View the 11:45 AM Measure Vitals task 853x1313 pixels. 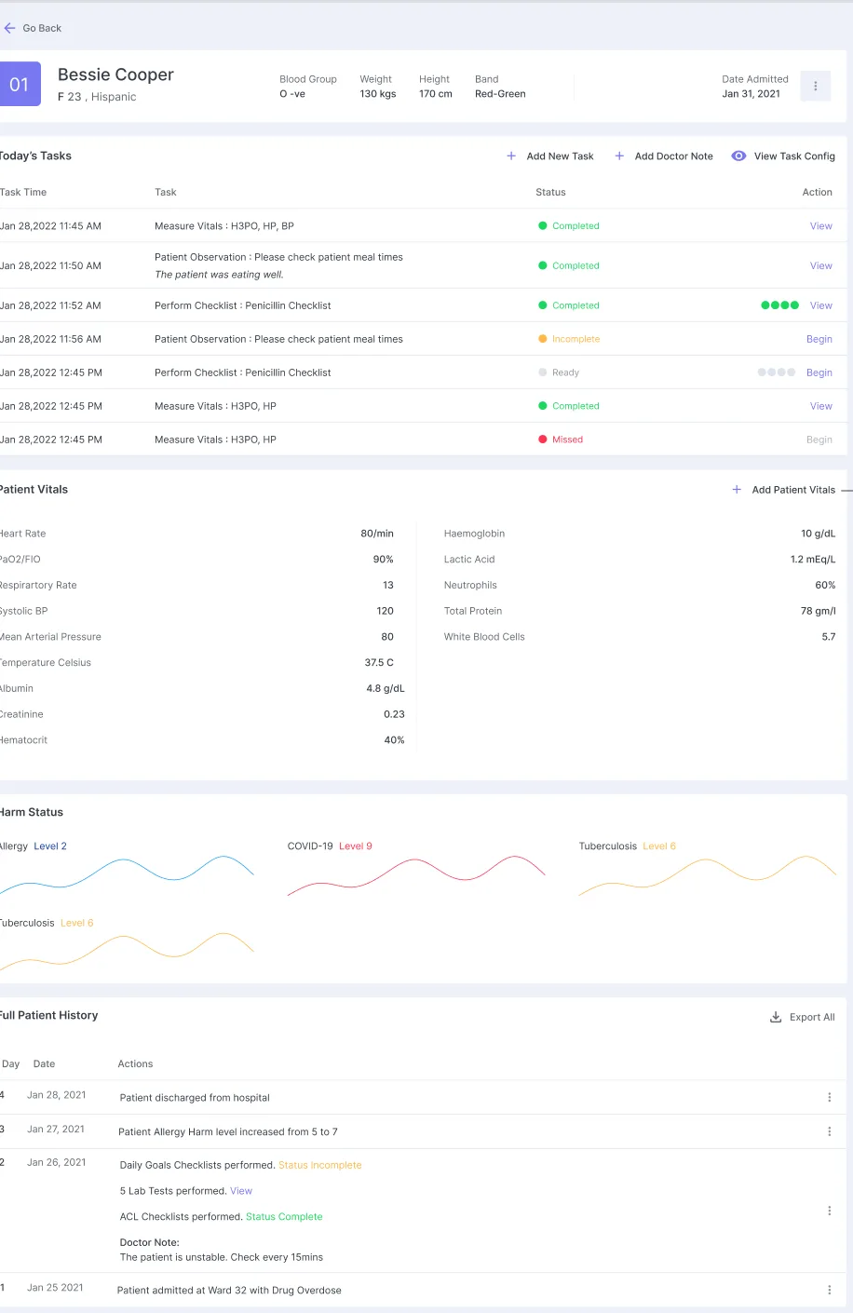click(820, 226)
